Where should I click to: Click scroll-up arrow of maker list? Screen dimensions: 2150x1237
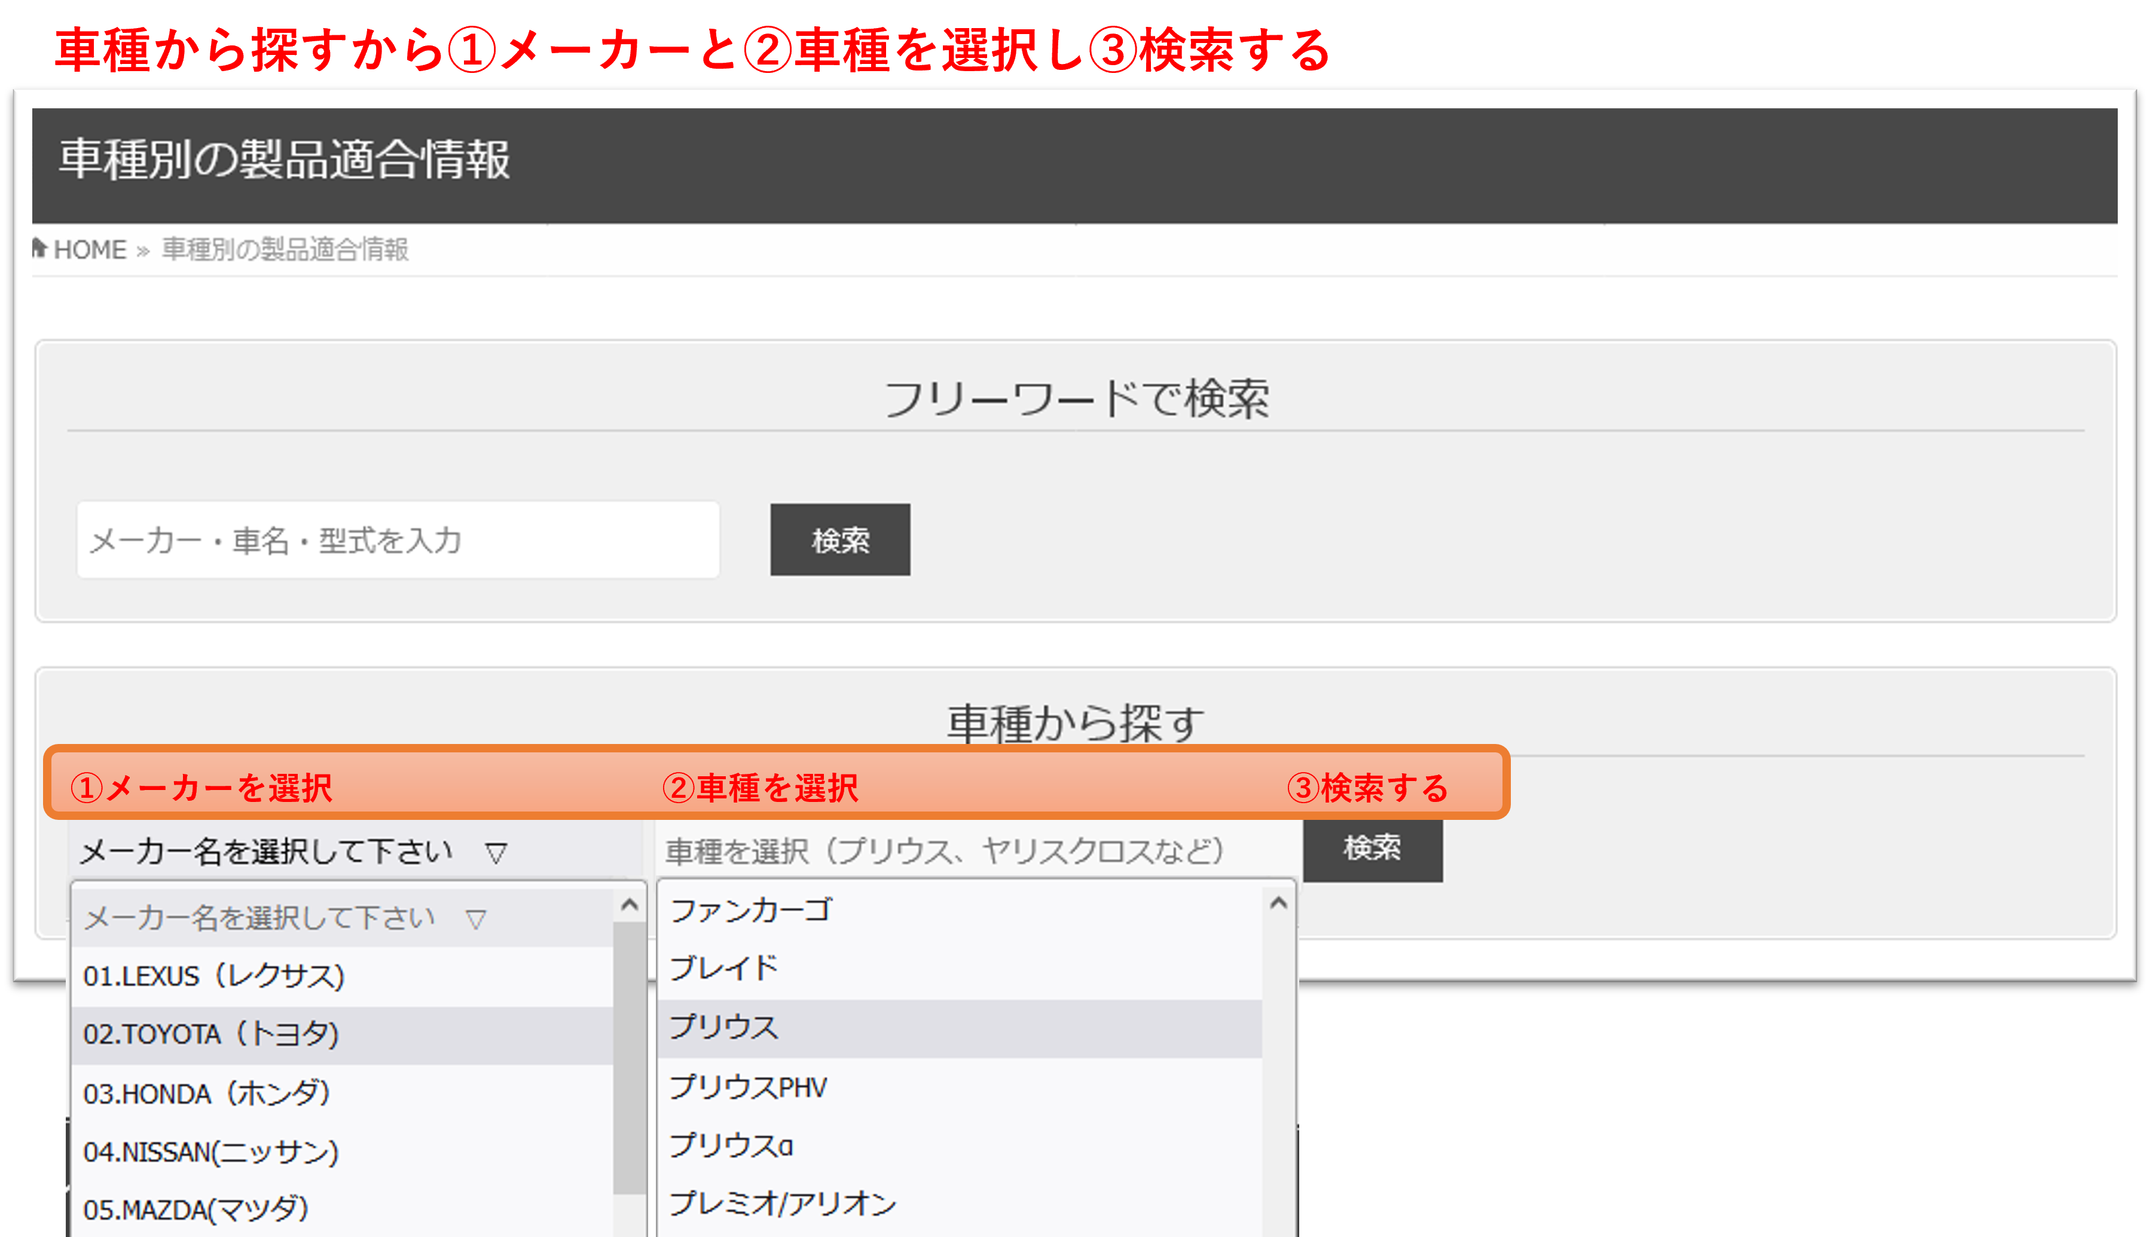click(629, 905)
